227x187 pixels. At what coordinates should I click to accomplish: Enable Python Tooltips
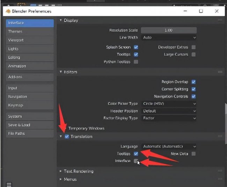tap(136, 62)
